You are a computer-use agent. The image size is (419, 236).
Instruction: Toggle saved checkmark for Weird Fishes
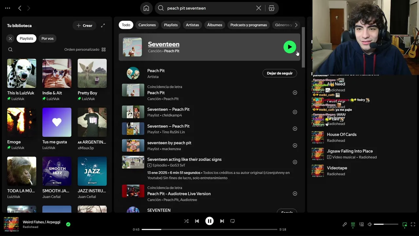click(68, 225)
